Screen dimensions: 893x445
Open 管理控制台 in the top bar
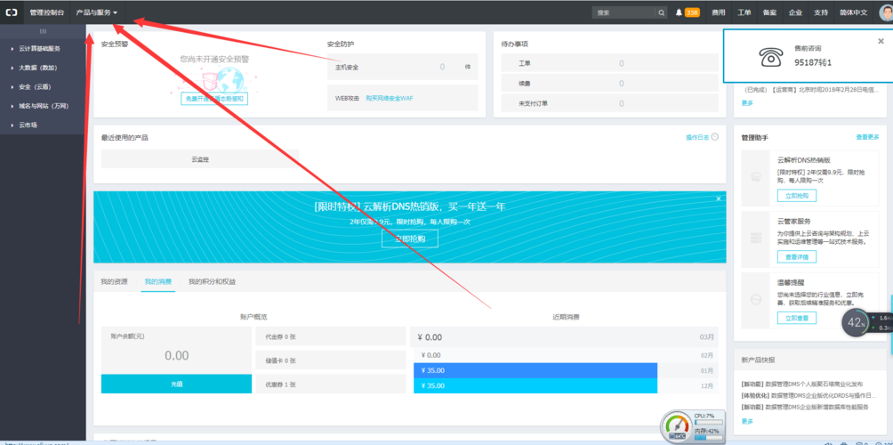coord(47,12)
